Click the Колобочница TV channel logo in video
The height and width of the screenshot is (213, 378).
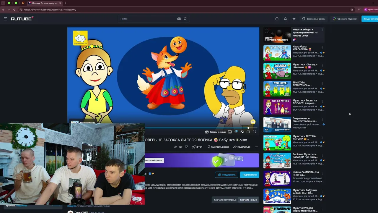click(x=80, y=38)
